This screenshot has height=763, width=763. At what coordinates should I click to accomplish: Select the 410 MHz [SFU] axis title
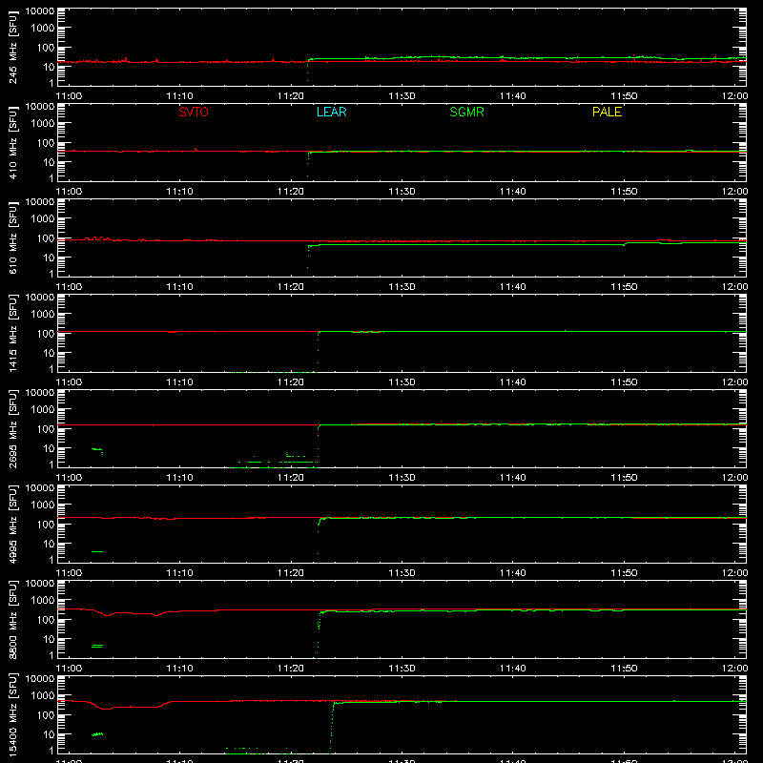[x=13, y=142]
